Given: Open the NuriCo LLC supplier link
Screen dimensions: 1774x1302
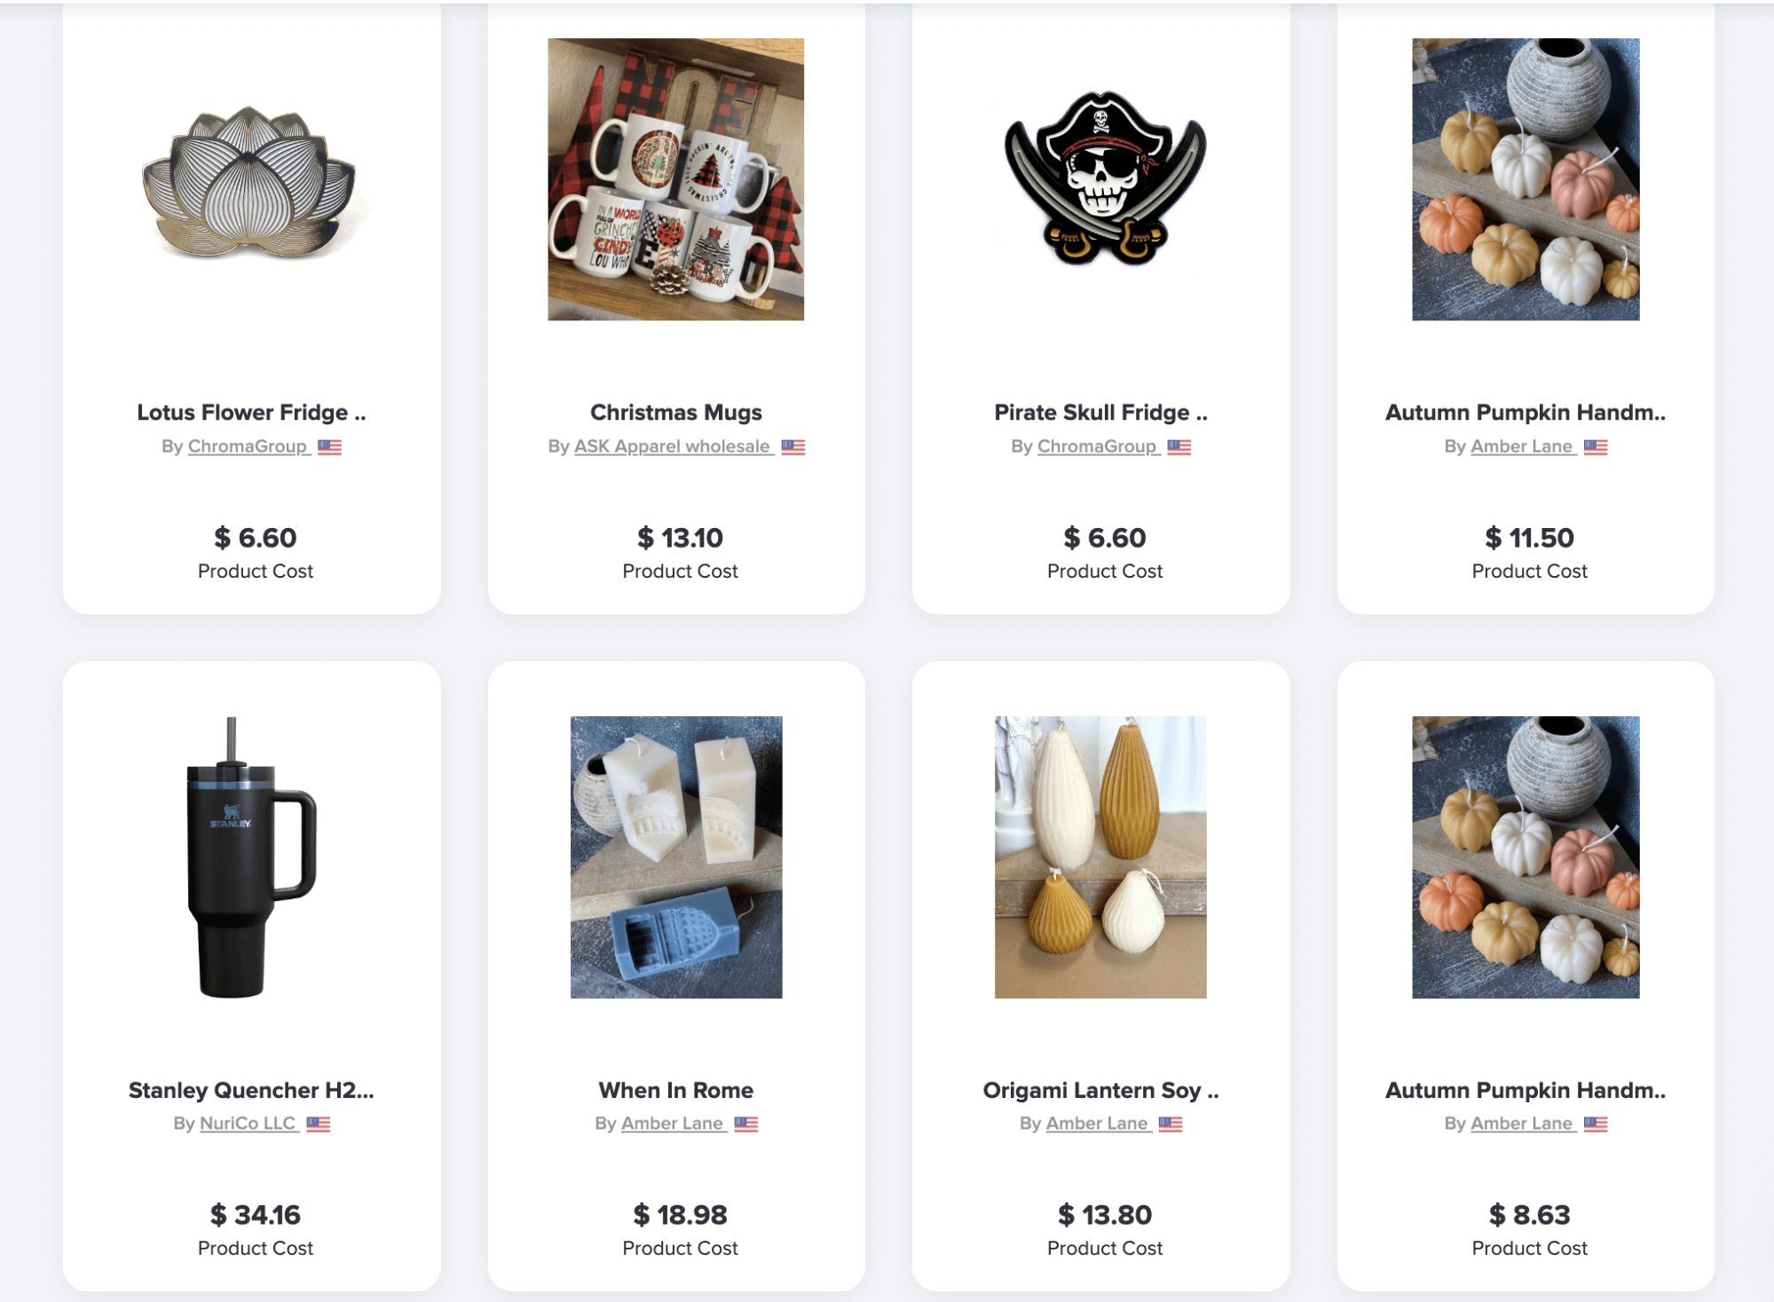Looking at the screenshot, I should [248, 1124].
